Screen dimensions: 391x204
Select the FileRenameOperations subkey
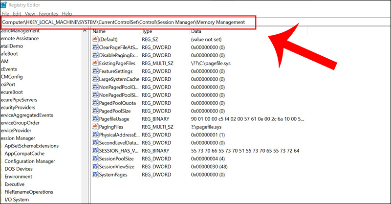(x=29, y=192)
